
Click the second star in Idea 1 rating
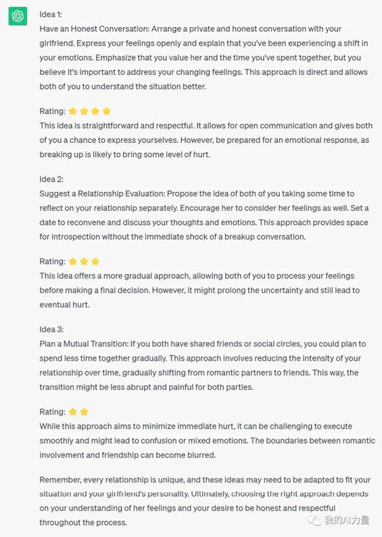pyautogui.click(x=84, y=112)
